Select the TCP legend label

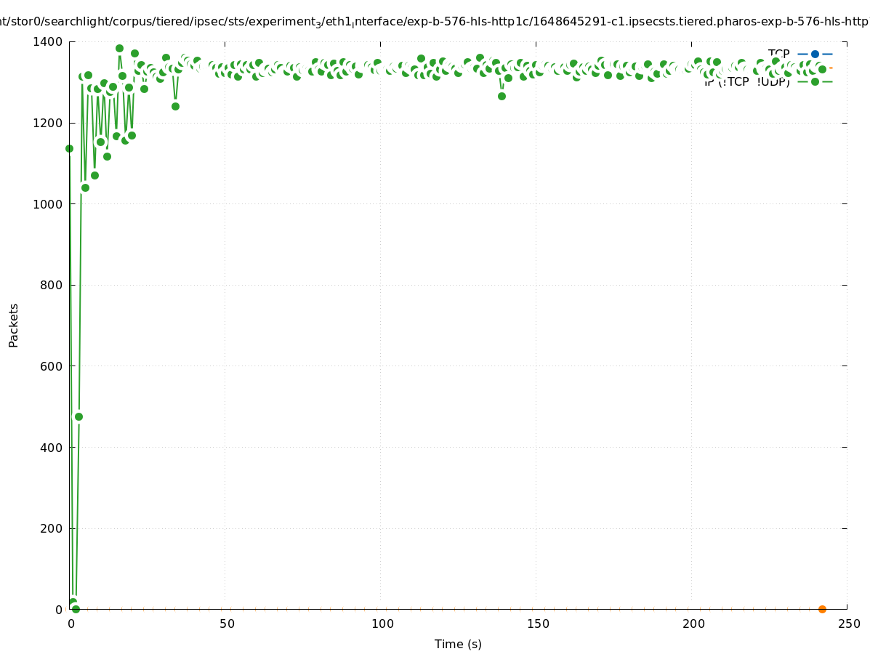coord(778,54)
